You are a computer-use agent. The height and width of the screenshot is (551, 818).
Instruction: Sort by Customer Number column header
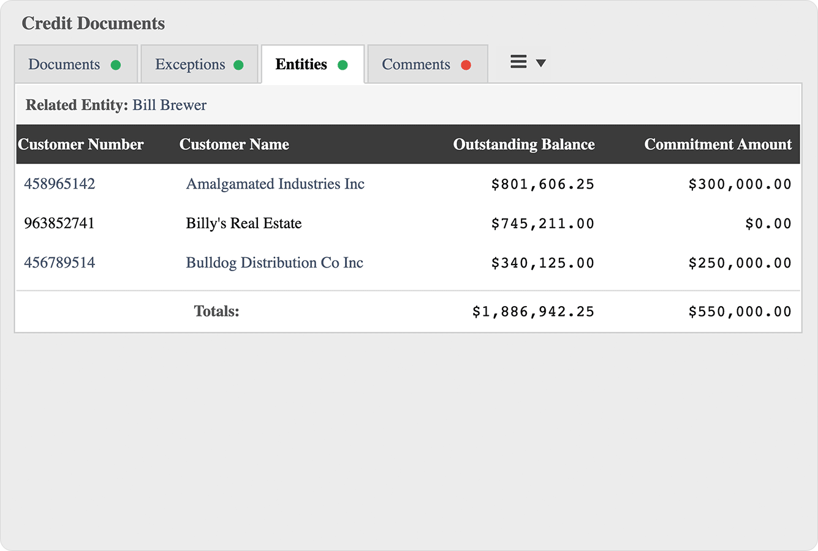pos(81,144)
